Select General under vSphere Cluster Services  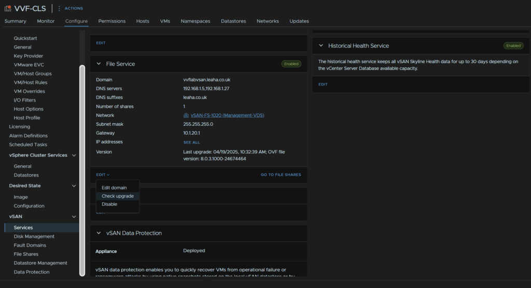click(22, 166)
